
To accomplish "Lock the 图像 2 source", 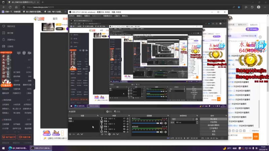I will [127, 127].
